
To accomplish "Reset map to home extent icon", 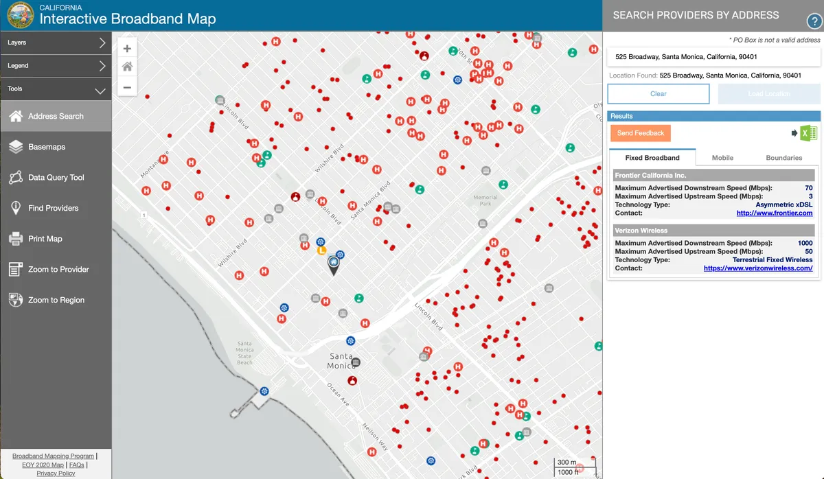I will (x=127, y=67).
